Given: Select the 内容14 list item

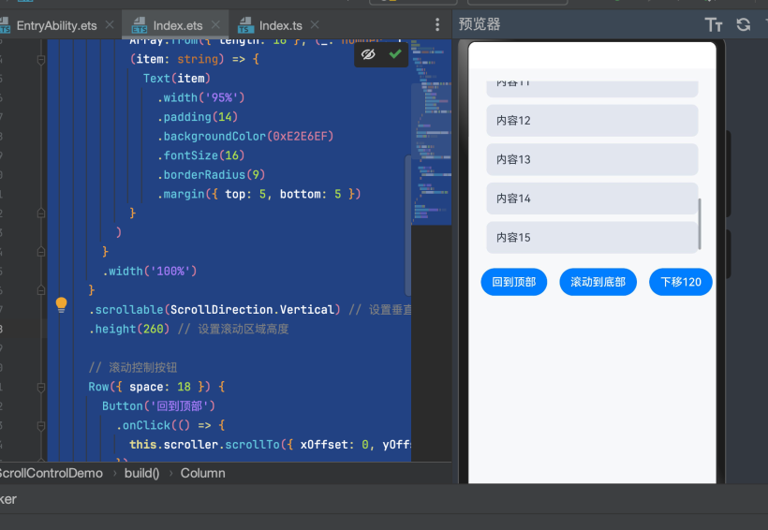Looking at the screenshot, I should [x=592, y=199].
